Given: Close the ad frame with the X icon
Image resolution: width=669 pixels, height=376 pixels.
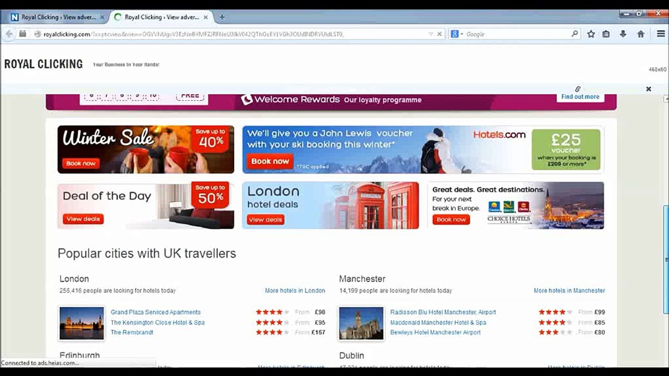Looking at the screenshot, I should pos(649,89).
